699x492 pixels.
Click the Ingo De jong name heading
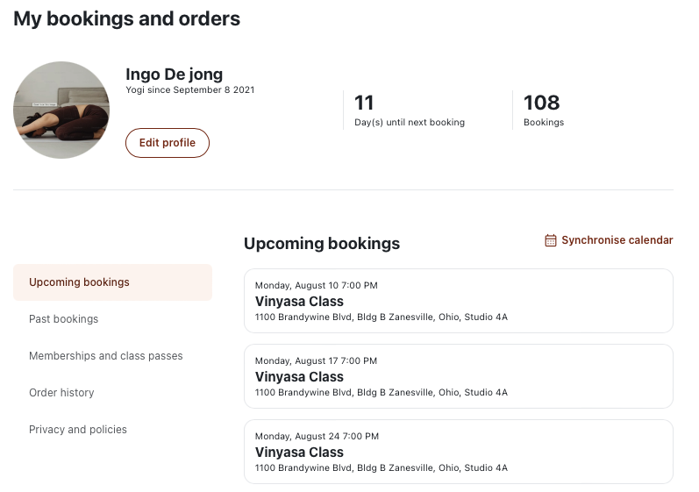pos(174,74)
